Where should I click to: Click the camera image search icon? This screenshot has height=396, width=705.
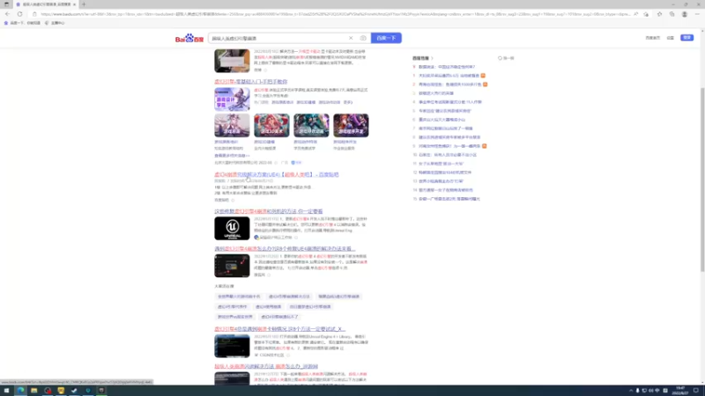pos(363,38)
